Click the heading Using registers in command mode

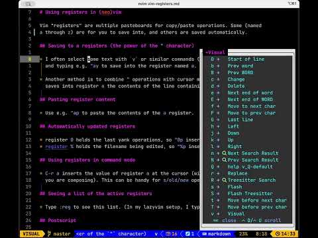87,160
